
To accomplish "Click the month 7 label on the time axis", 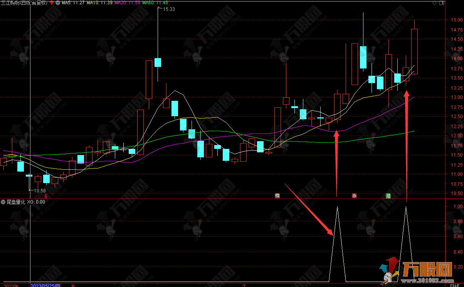I will point(244,285).
